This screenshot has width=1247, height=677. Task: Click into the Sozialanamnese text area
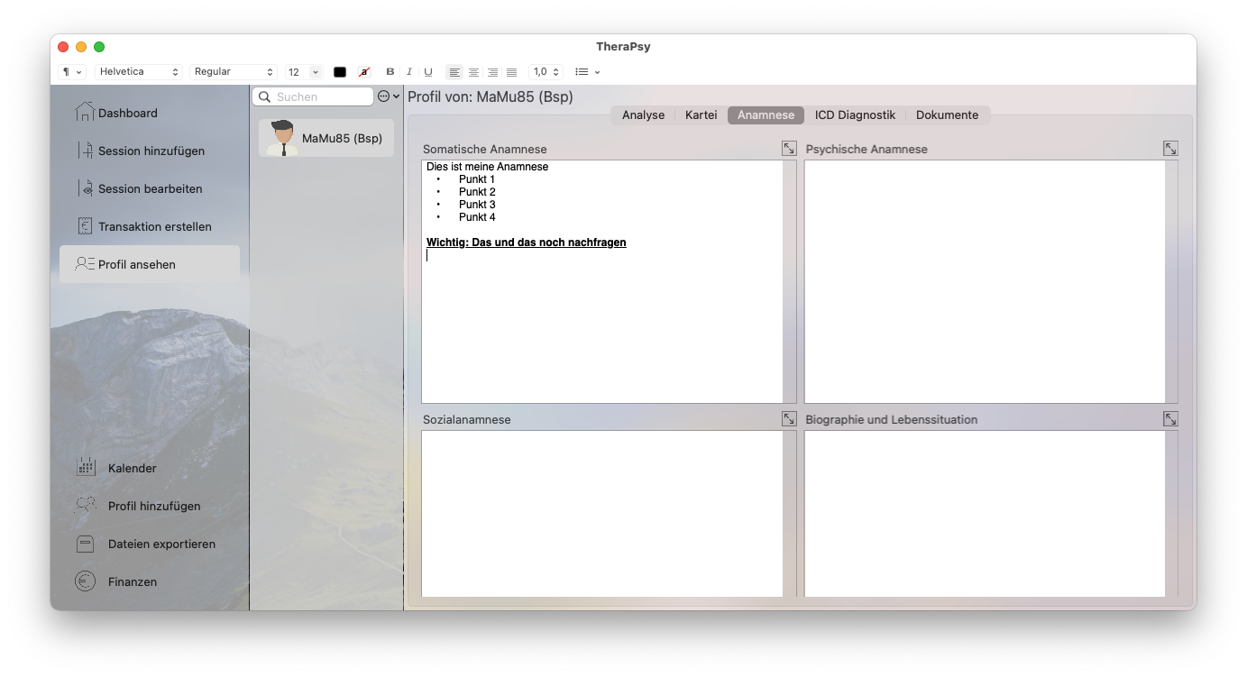[x=602, y=514]
